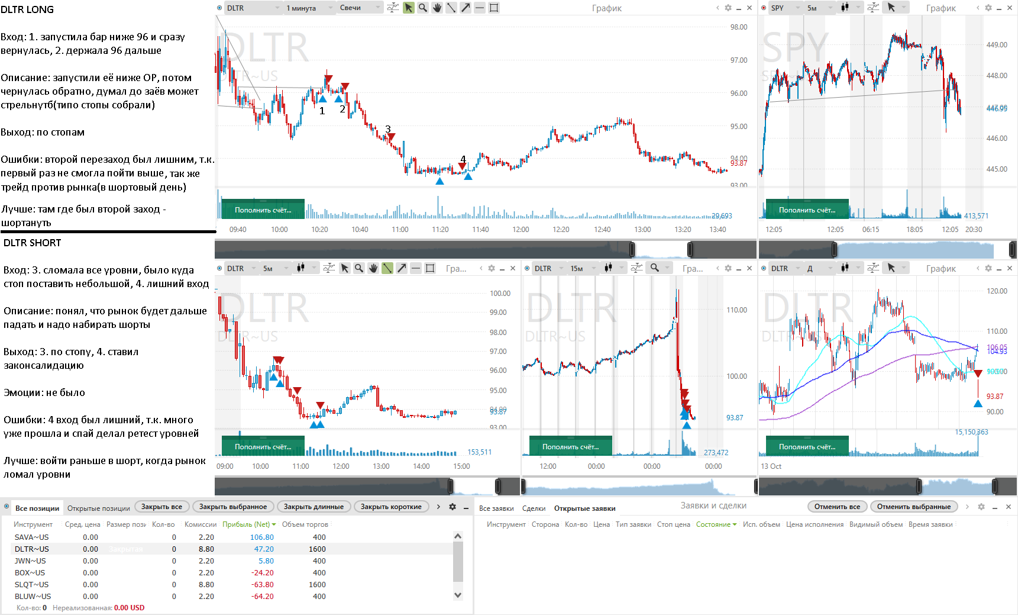Open 5м timeframe dropdown in SPY chart
The width and height of the screenshot is (1018, 615).
point(819,8)
